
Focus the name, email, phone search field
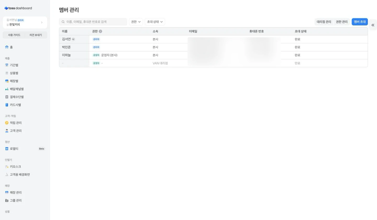pos(93,22)
